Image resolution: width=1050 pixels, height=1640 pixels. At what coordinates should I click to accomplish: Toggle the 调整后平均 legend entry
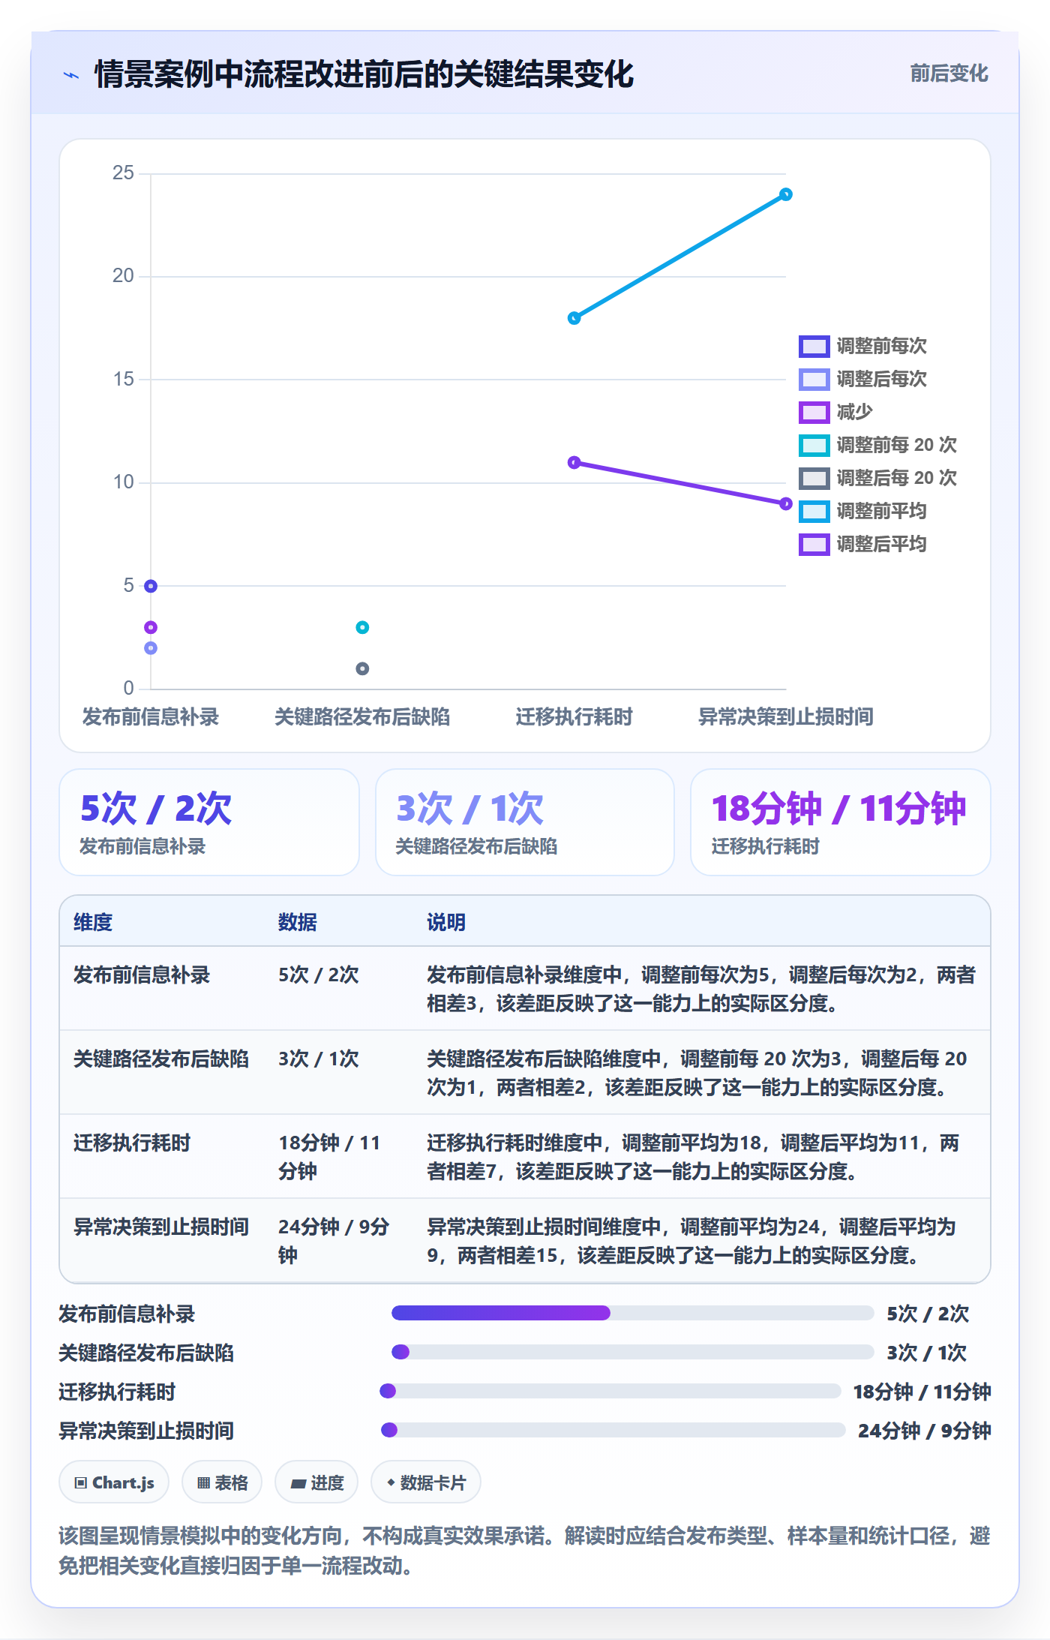[x=862, y=544]
